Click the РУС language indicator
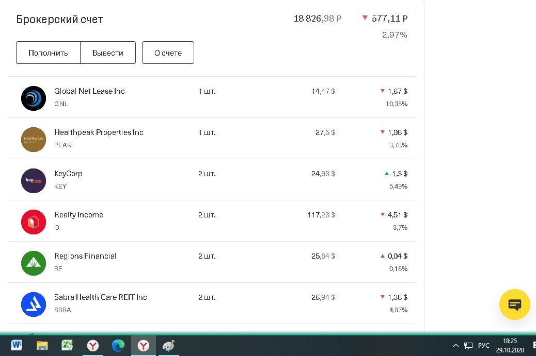The image size is (536, 356). [483, 346]
